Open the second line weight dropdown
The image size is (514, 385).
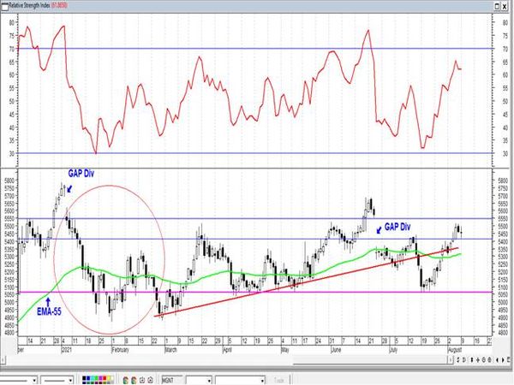(x=70, y=381)
